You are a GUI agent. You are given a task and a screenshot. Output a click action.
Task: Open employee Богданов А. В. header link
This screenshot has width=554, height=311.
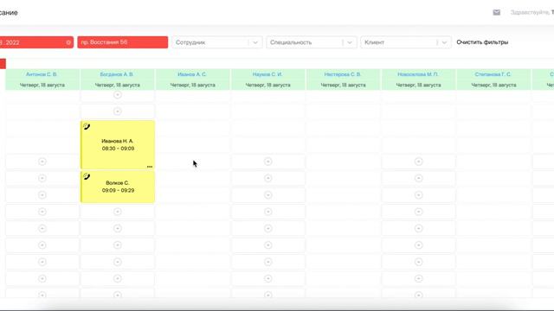[117, 74]
